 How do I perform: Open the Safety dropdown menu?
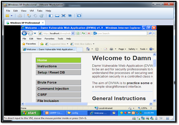[133, 49]
